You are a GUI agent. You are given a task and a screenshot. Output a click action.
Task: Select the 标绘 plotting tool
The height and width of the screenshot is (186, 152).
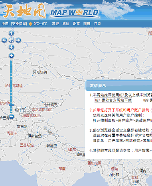coord(66,24)
